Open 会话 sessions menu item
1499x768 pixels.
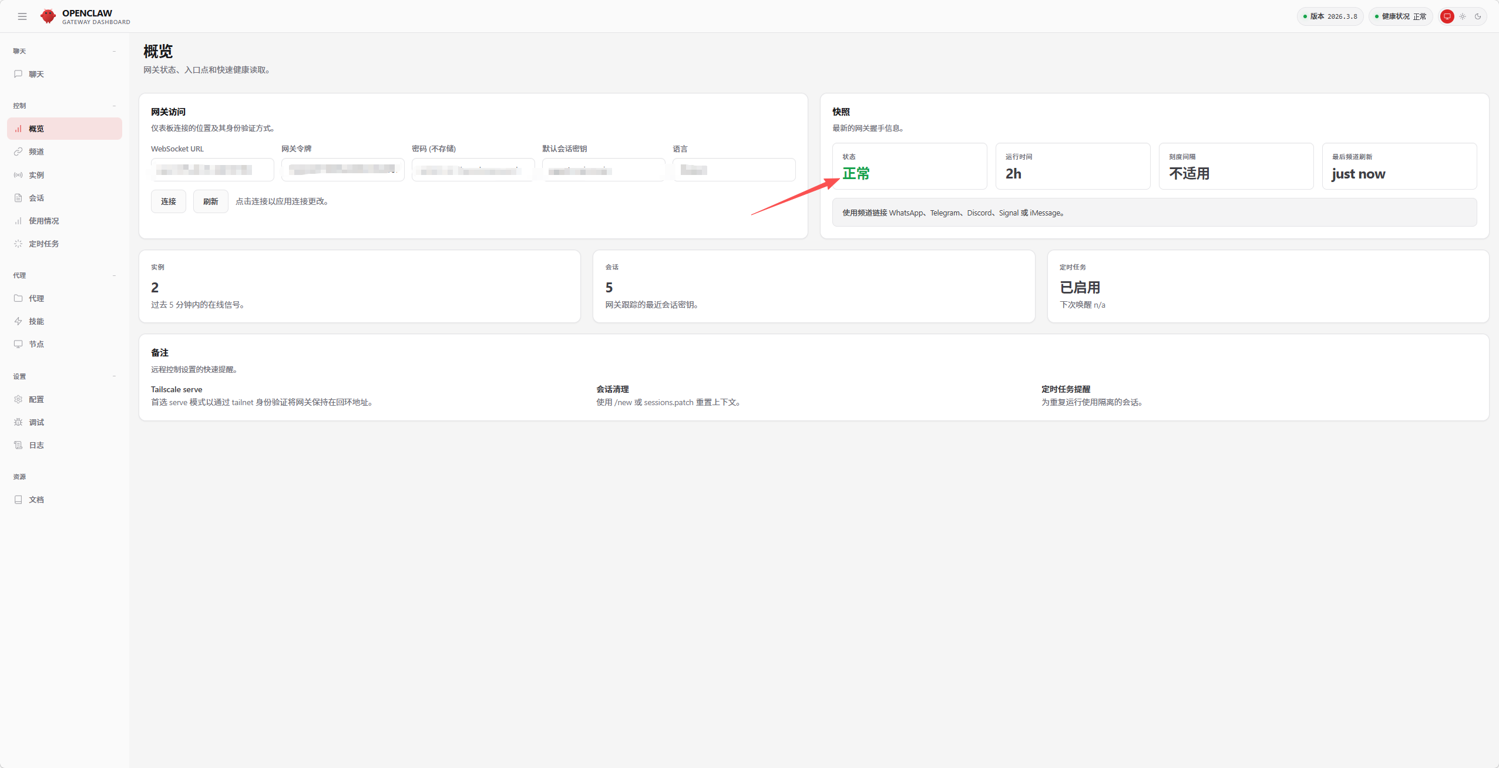point(36,198)
